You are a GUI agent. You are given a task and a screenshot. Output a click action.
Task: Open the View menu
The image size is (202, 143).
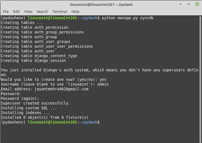pos(28,12)
